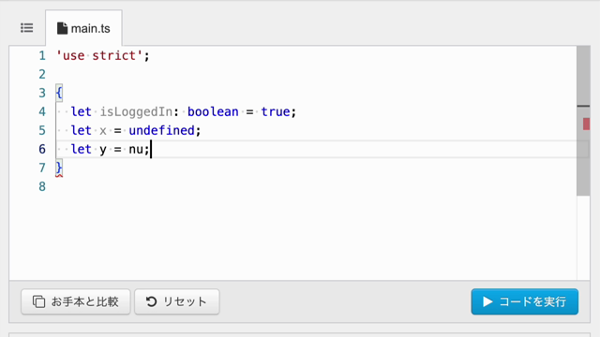The width and height of the screenshot is (600, 337).
Task: Click the closing brace with error squiggle
Action: pos(59,168)
